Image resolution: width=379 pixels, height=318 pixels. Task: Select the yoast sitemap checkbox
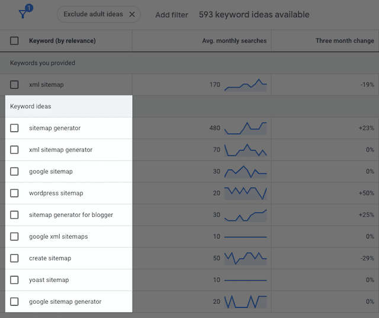(x=14, y=280)
